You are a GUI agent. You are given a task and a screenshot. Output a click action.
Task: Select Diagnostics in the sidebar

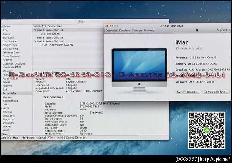(x=10, y=45)
